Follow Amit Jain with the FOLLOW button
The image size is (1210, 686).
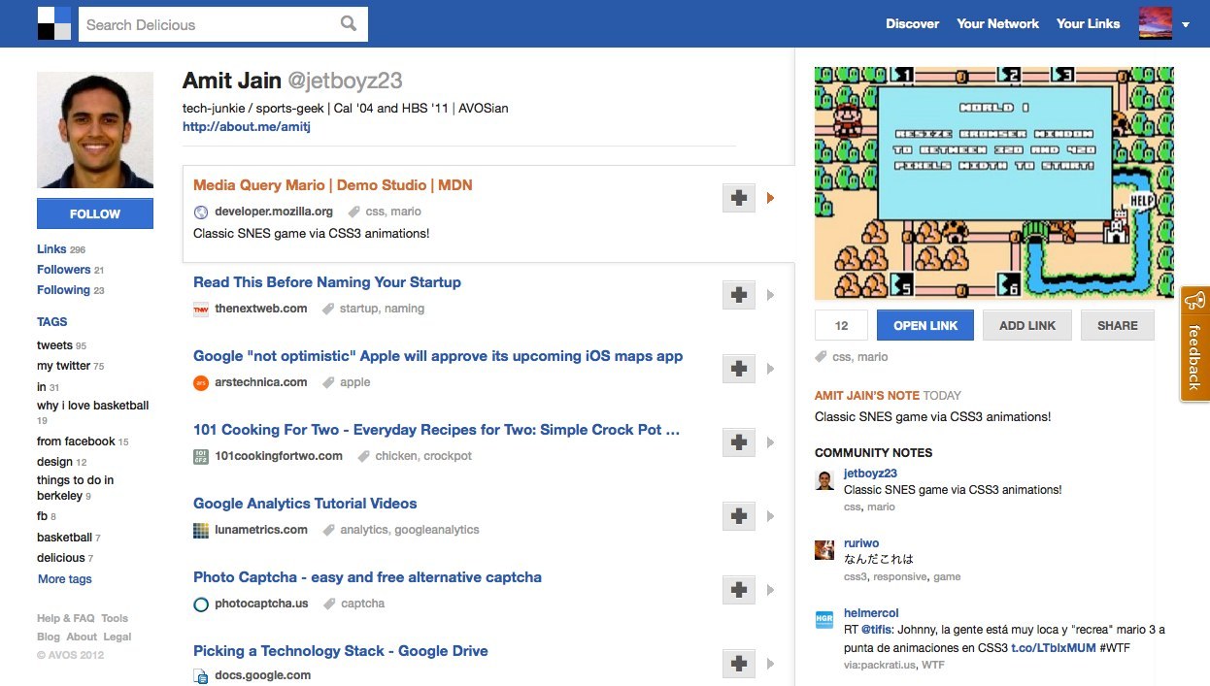tap(95, 213)
